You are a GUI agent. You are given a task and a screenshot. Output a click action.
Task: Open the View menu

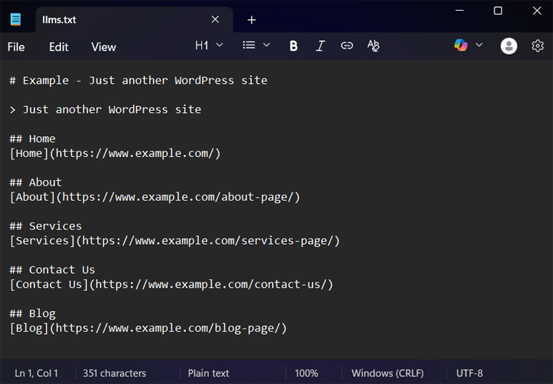103,47
